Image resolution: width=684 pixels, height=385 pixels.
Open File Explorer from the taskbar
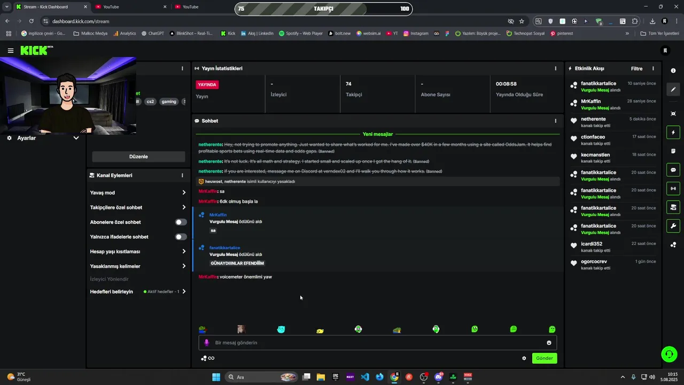pos(321,377)
